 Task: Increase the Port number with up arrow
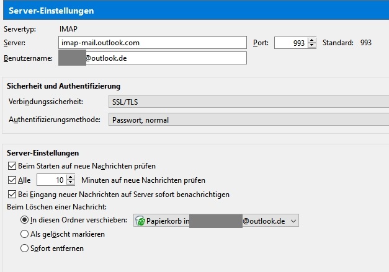pyautogui.click(x=311, y=40)
